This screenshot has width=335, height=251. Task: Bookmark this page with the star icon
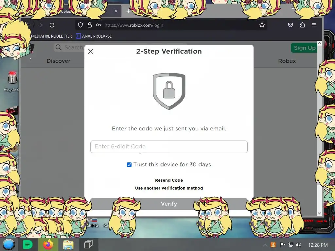click(x=262, y=25)
